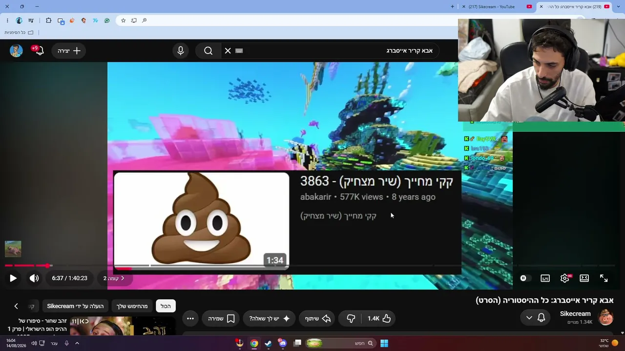Mute the video volume
The image size is (625, 351).
[x=34, y=278]
